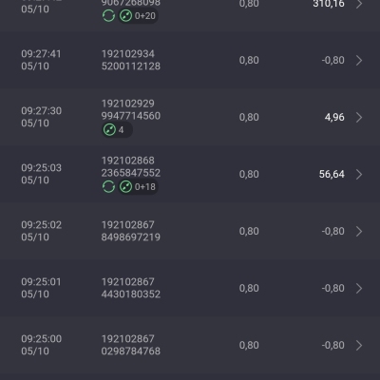
Task: Select round ID 9947714560
Action: pos(131,116)
